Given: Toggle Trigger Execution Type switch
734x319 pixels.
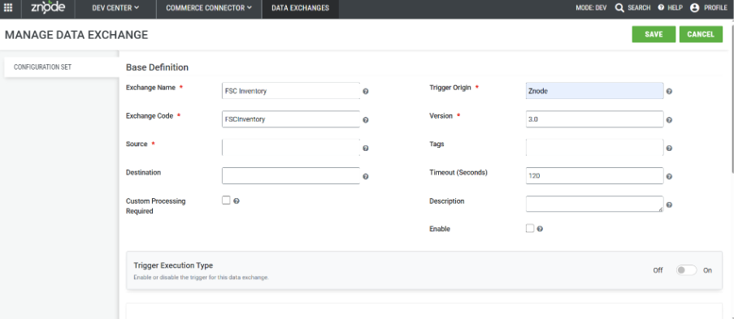Looking at the screenshot, I should coord(686,270).
